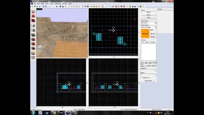
Task: Click the texture Browse button
Action: tap(153, 34)
